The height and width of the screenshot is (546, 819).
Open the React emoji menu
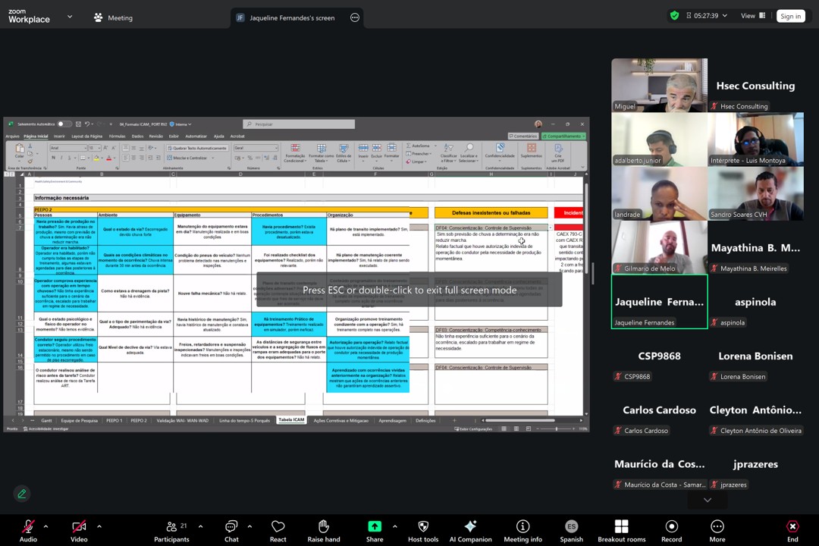pos(278,527)
